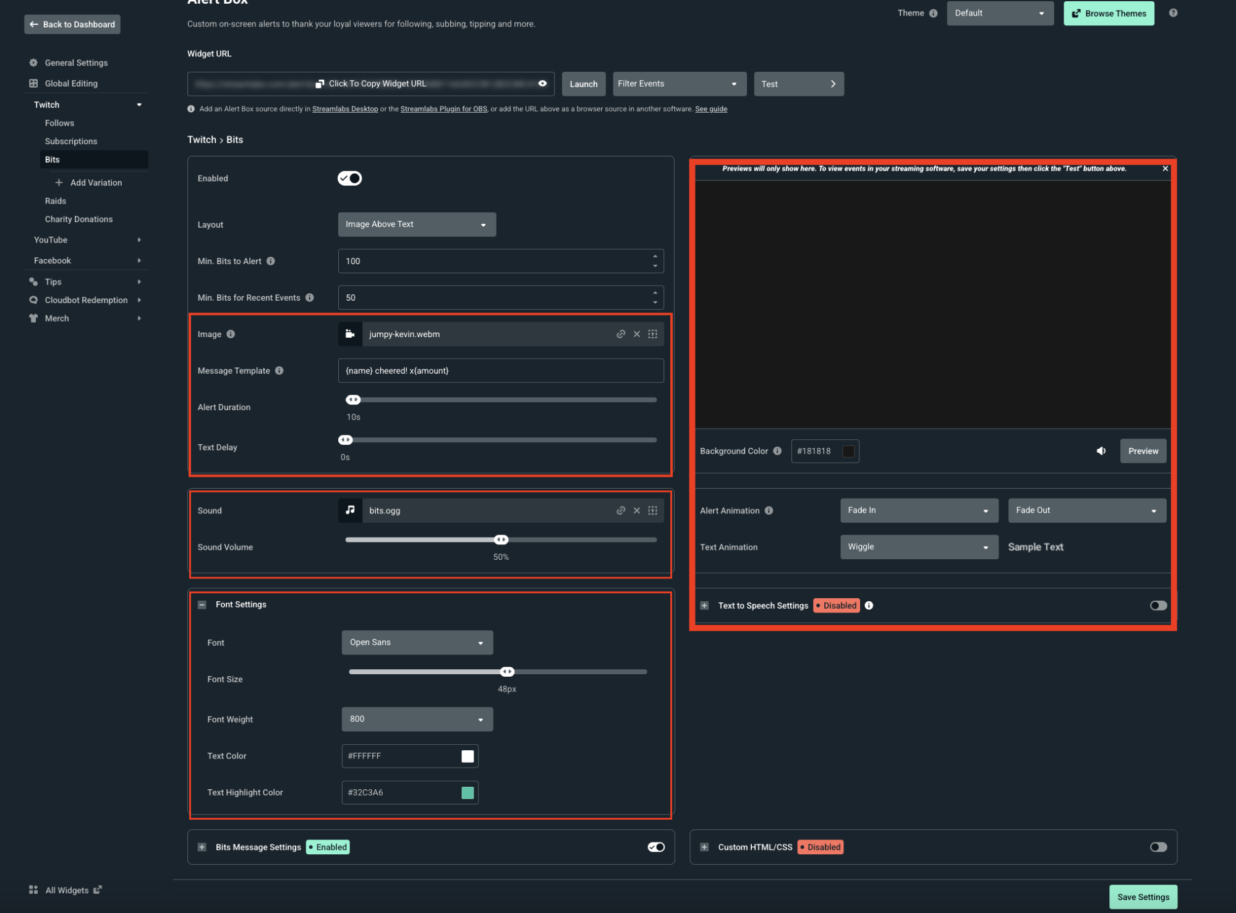
Task: Click the music note icon for Sound
Action: click(350, 510)
